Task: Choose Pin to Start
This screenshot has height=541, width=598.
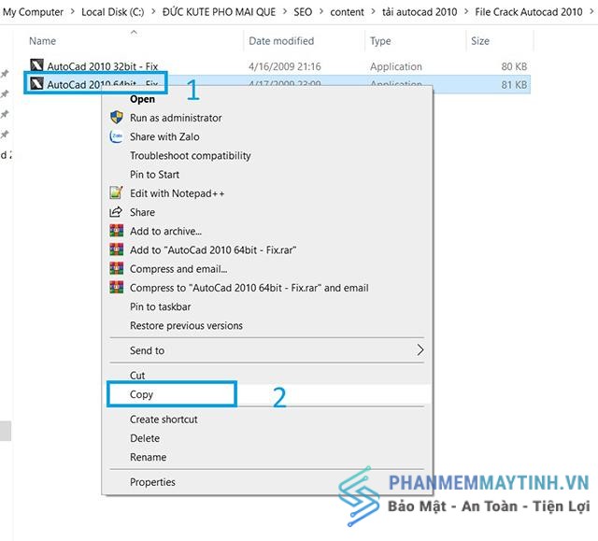Action: click(x=154, y=175)
